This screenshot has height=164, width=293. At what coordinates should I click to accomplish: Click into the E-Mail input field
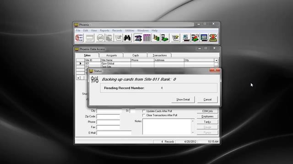(x=114, y=133)
